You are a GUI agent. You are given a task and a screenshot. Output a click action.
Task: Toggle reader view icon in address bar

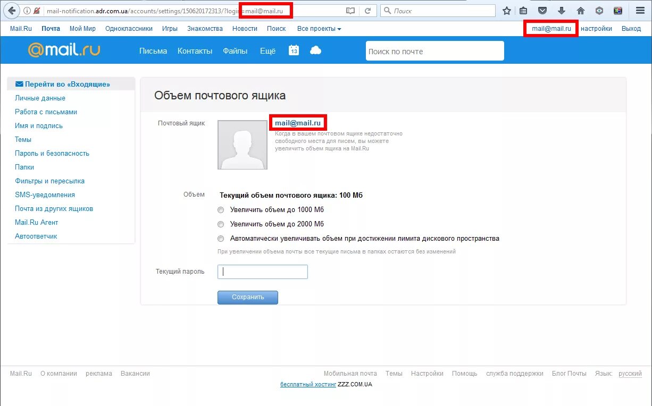click(x=350, y=11)
